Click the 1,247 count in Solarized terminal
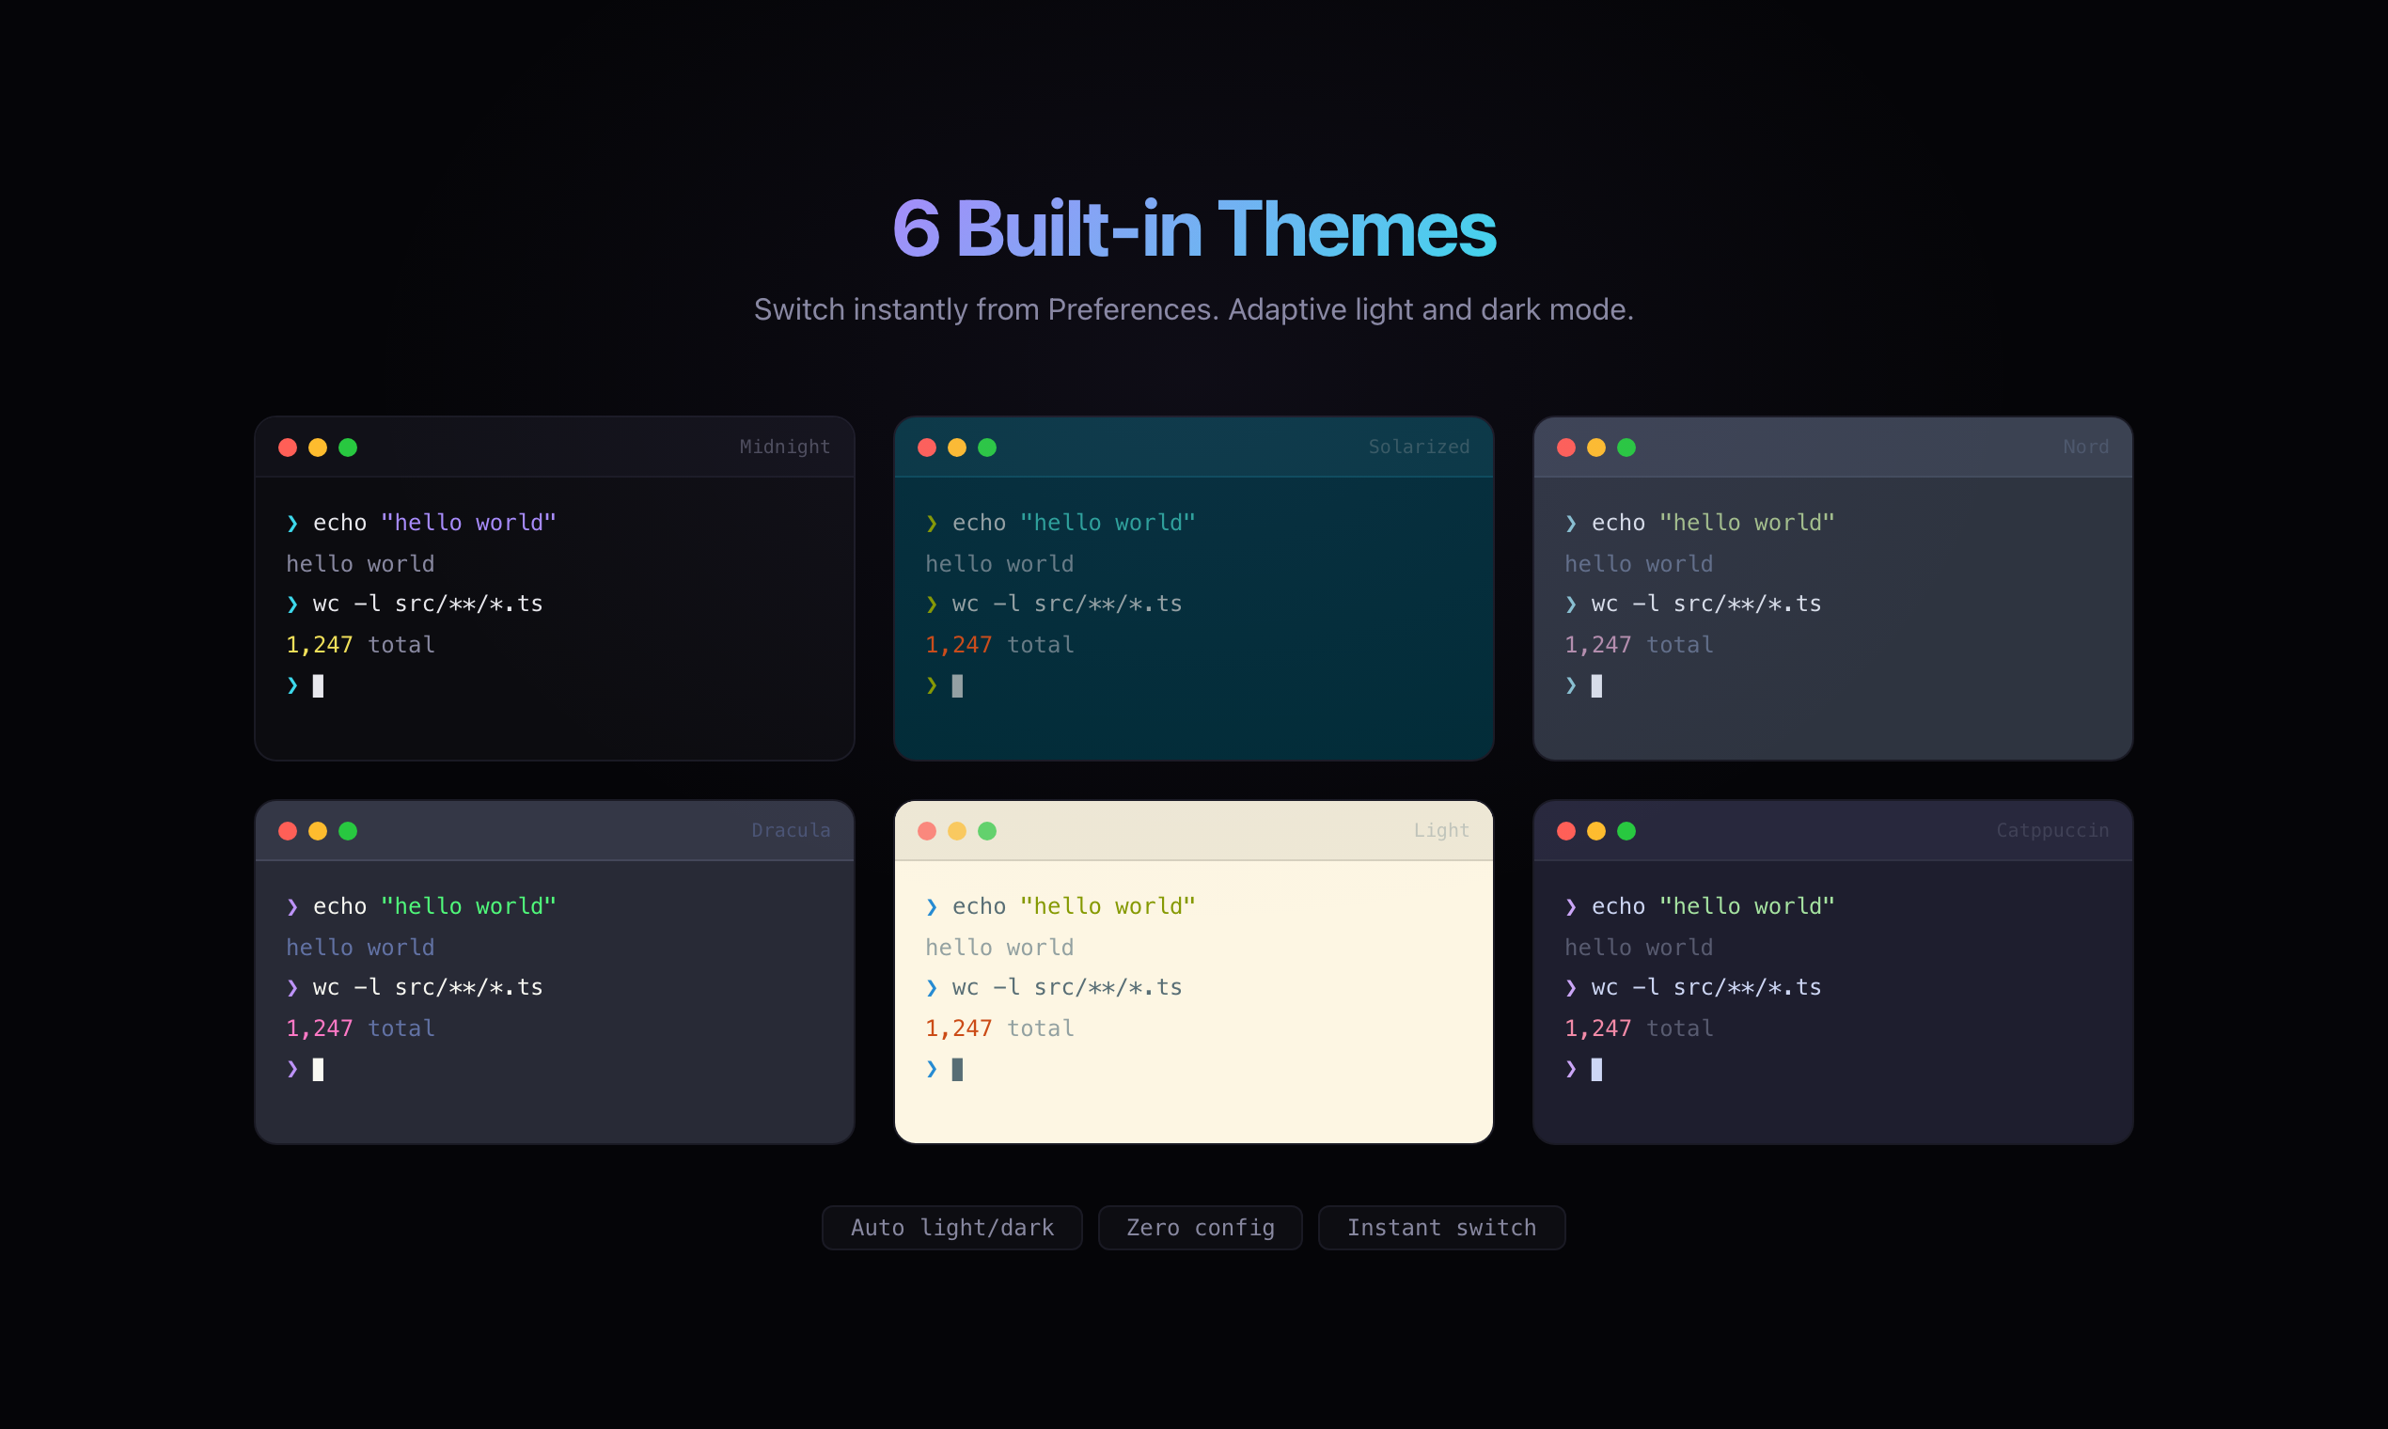The width and height of the screenshot is (2388, 1429). [958, 644]
